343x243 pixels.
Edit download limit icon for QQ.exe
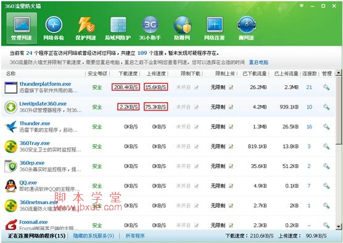click(x=196, y=186)
